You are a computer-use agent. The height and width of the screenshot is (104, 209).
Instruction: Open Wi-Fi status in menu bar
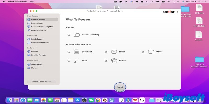coord(169,2)
